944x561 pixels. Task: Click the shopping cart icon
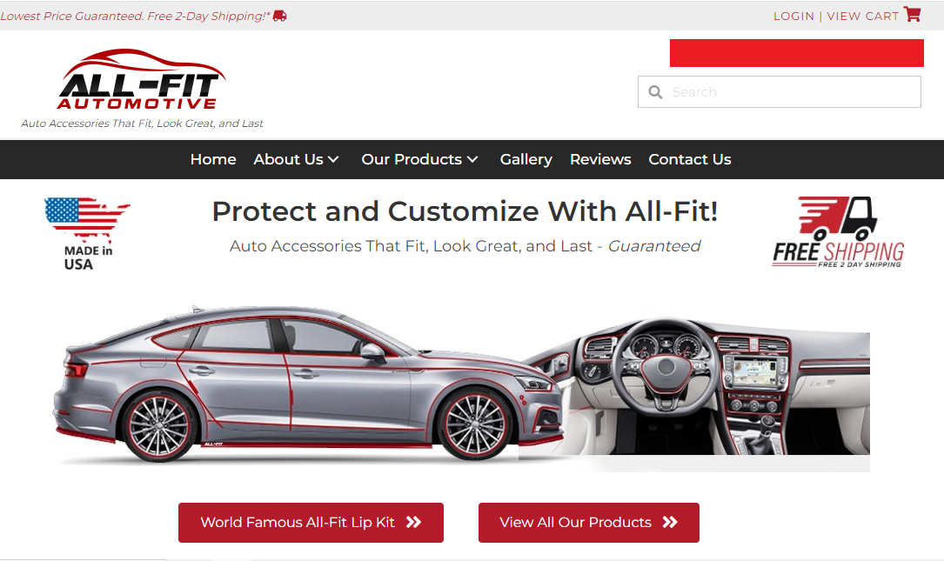pos(912,15)
